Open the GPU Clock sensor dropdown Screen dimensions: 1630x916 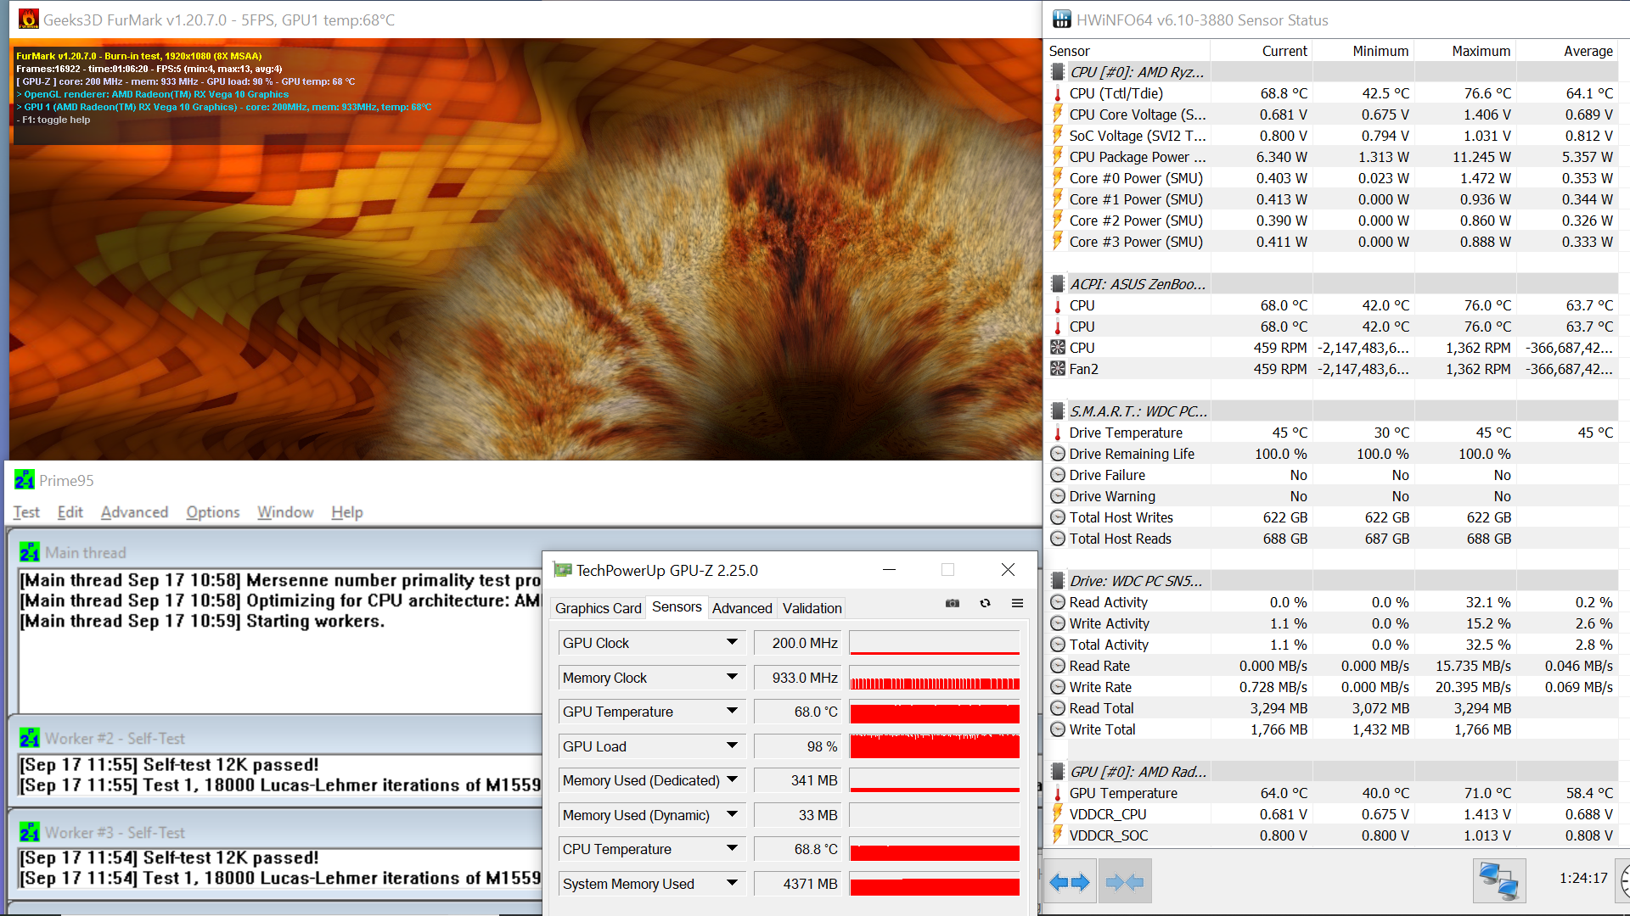[732, 642]
